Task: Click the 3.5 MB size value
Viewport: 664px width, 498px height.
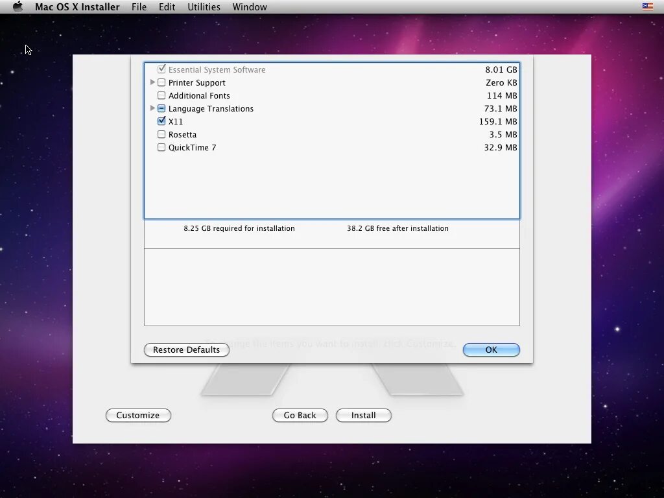Action: coord(503,135)
